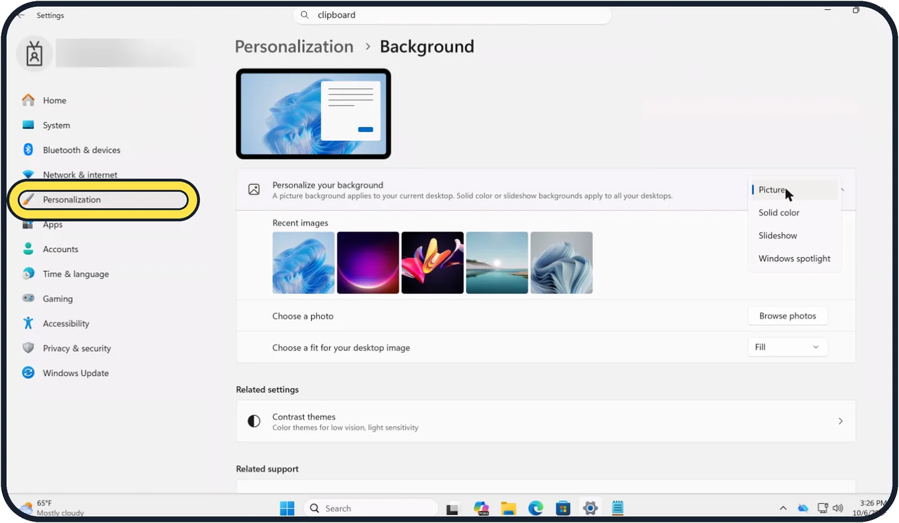Collapse the Personalize your background section chevron
899x523 pixels.
[843, 189]
